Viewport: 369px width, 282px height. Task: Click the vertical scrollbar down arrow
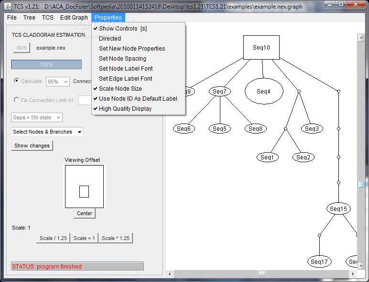coord(361,266)
